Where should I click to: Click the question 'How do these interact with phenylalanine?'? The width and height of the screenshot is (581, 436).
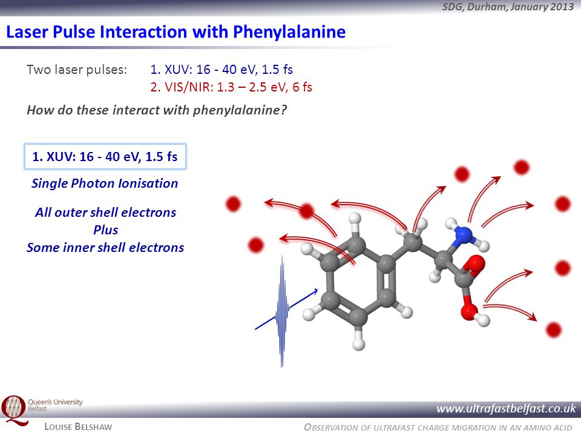click(157, 110)
